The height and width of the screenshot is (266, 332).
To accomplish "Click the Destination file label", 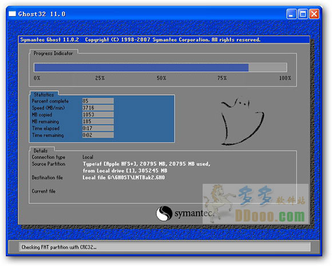I will (47, 178).
